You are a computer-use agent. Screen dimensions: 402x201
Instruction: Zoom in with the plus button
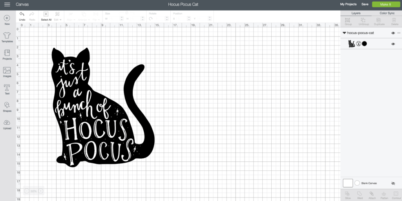(40, 191)
